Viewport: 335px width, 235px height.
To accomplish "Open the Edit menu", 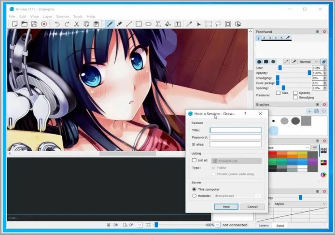I will [22, 17].
